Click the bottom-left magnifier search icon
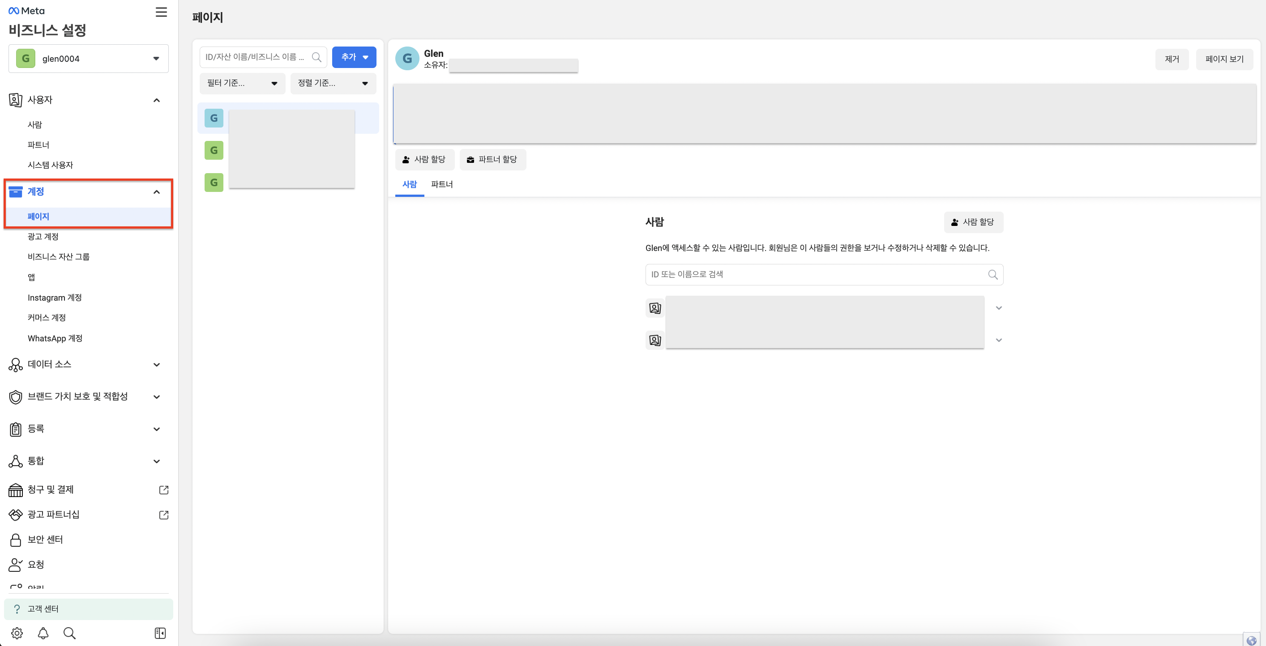Viewport: 1266px width, 646px height. coord(69,633)
